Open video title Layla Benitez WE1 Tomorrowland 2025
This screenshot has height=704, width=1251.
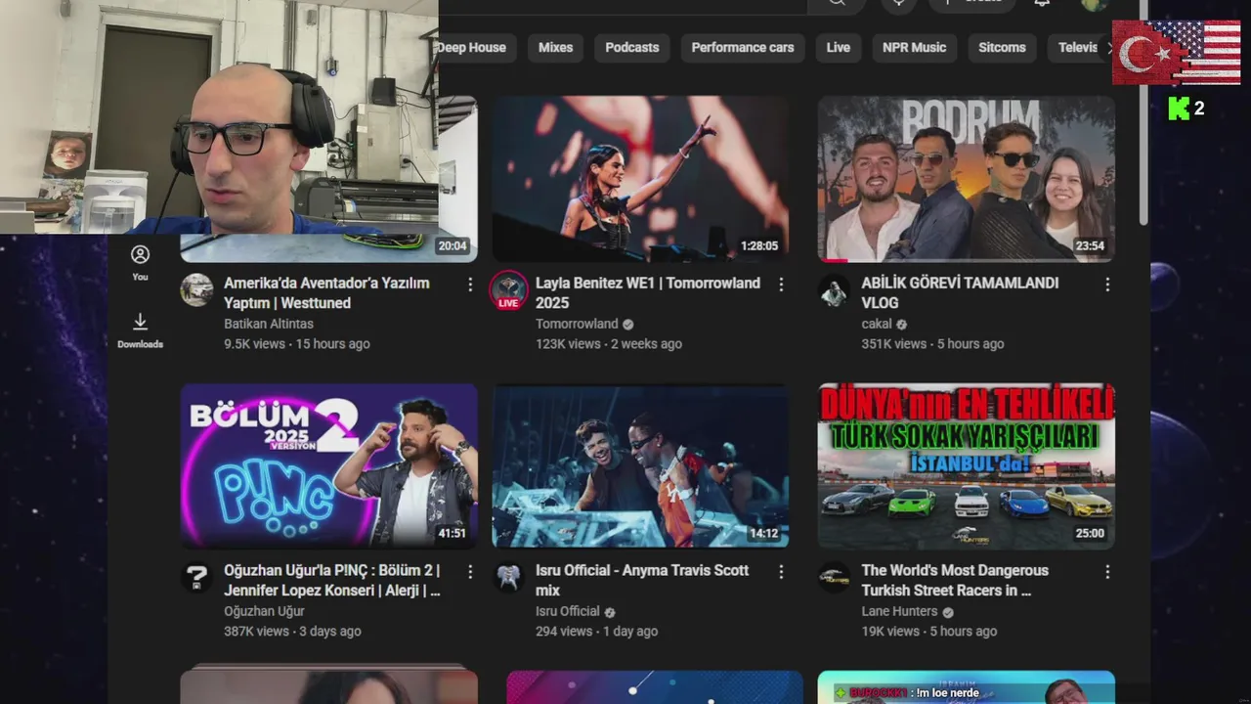(x=648, y=293)
